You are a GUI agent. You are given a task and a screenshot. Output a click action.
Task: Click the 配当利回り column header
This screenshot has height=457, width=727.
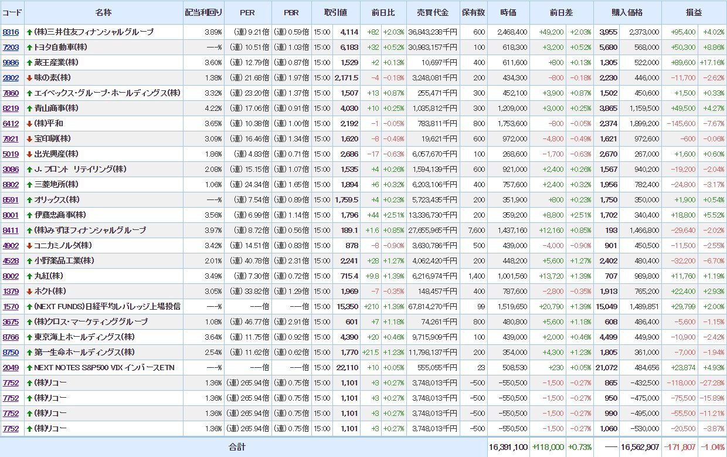coord(203,12)
